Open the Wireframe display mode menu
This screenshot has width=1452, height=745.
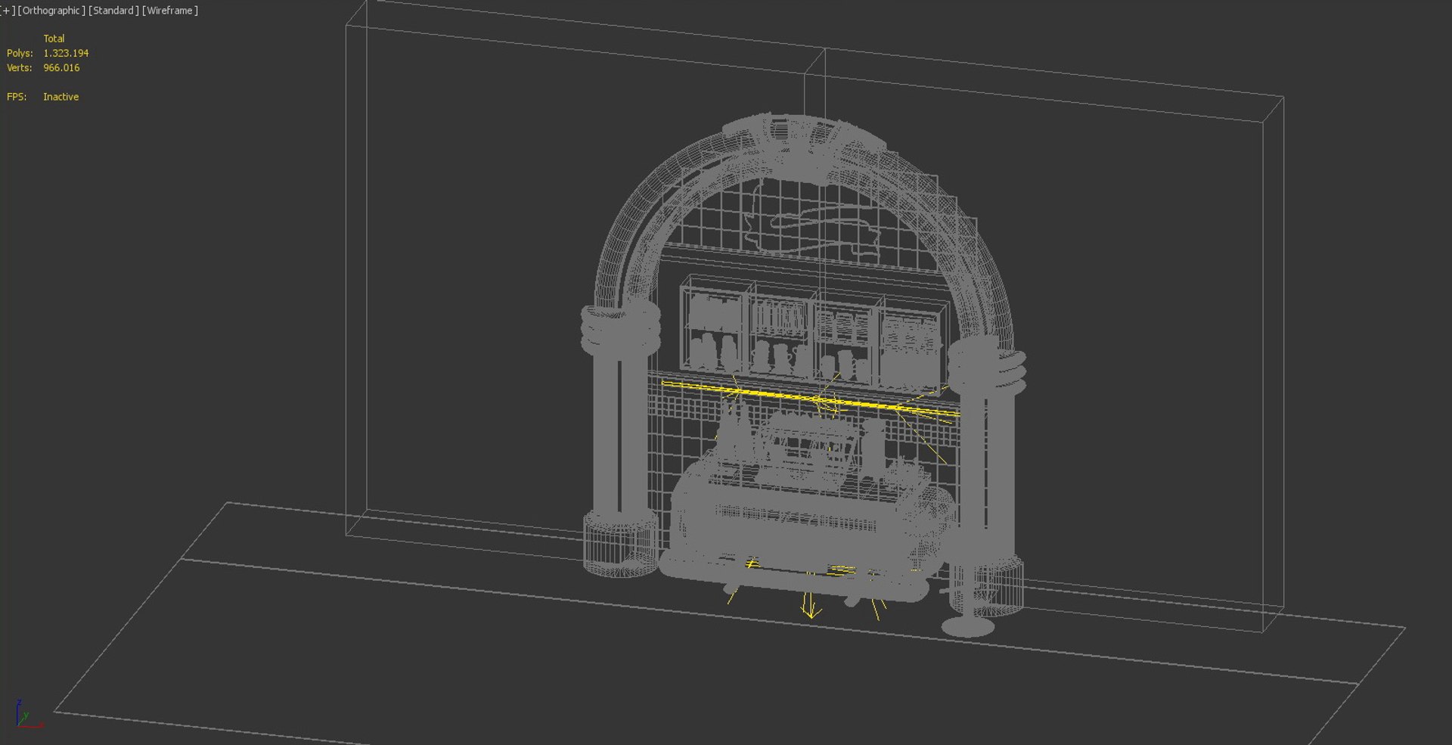point(170,11)
